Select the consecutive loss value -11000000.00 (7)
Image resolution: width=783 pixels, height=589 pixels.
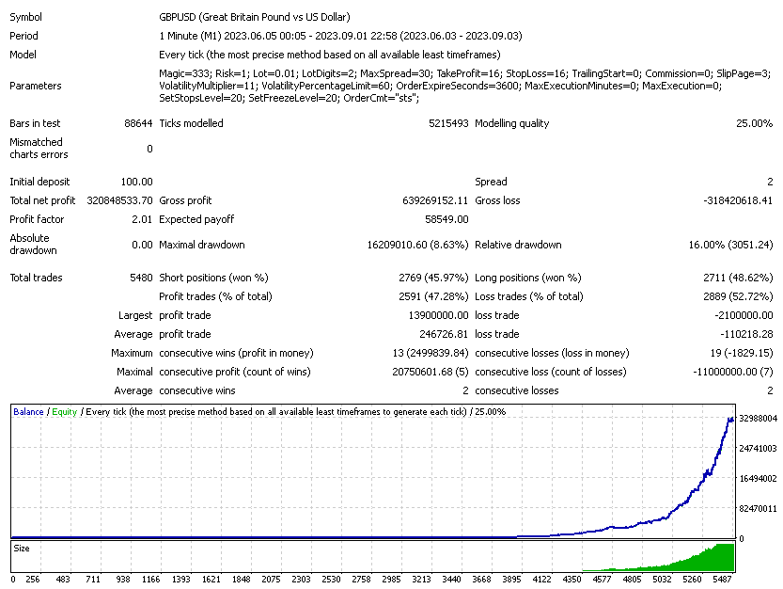click(x=733, y=372)
